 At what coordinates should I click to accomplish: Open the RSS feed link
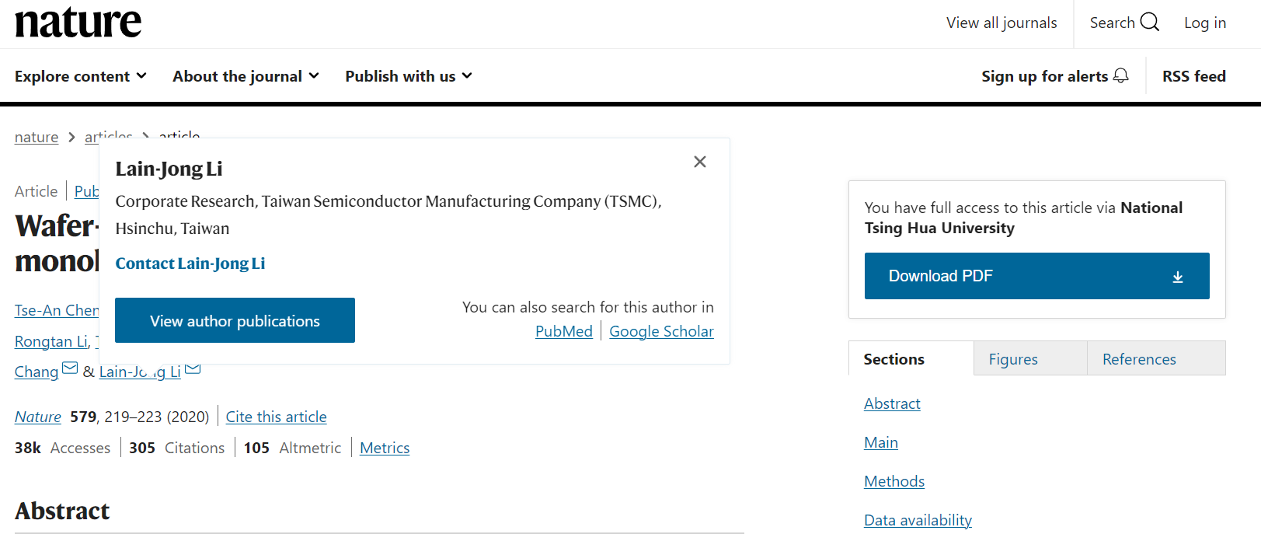(x=1194, y=76)
